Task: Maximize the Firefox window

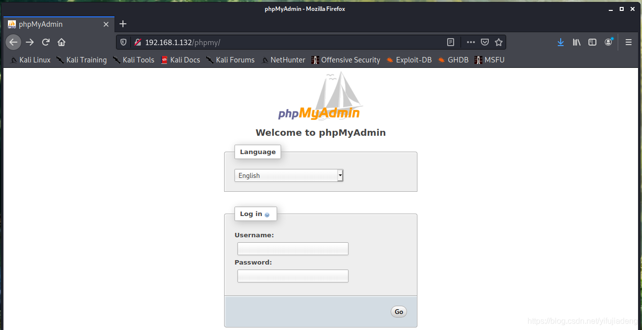Action: [x=622, y=9]
